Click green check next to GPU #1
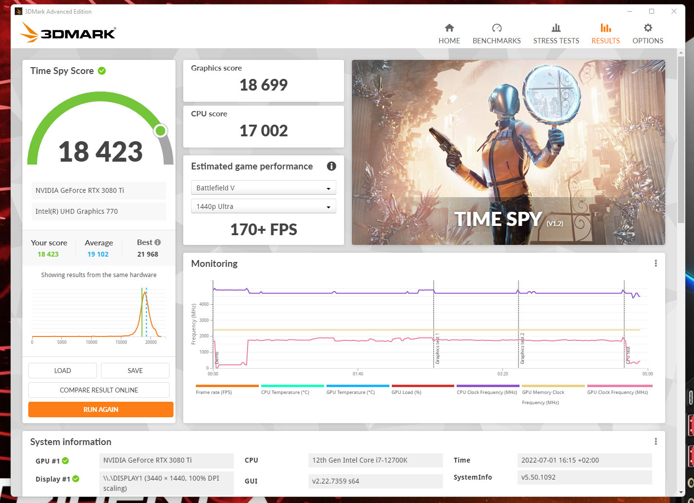Screen dimensions: 694x503 (65, 461)
